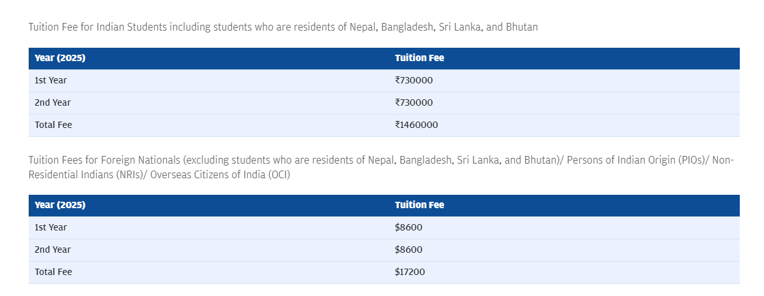The height and width of the screenshot is (296, 764).
Task: Click the $17200 total fee value
Action: (x=410, y=272)
